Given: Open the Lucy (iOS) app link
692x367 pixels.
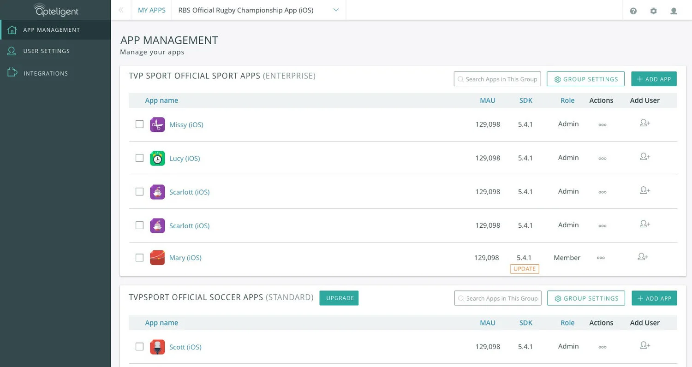Looking at the screenshot, I should [x=185, y=158].
